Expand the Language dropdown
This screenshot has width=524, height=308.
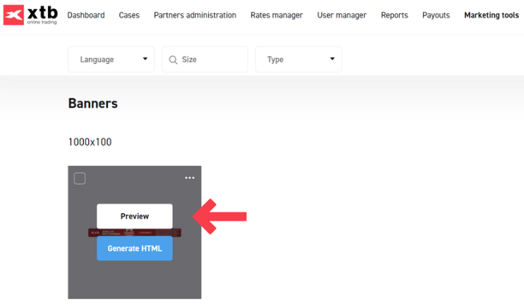click(x=111, y=60)
